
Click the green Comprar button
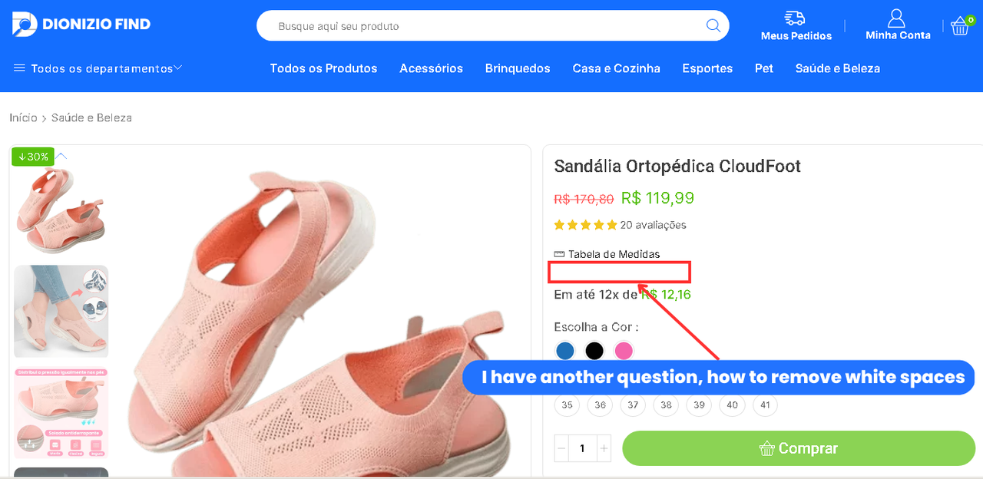point(798,448)
